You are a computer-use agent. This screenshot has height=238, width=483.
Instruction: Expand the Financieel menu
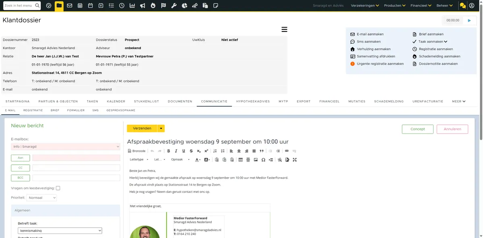pos(421,6)
